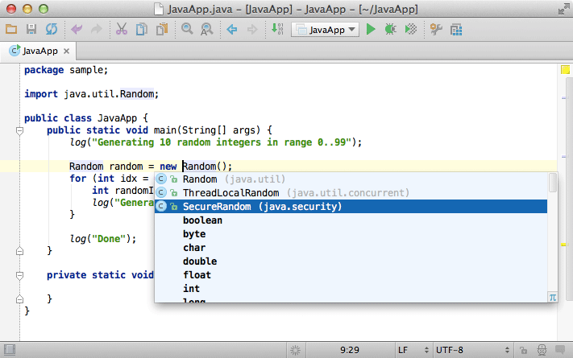The image size is (573, 358).
Task: Click Make Project binary arrow icon
Action: [x=277, y=29]
